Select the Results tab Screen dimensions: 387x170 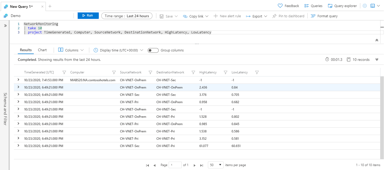point(26,50)
